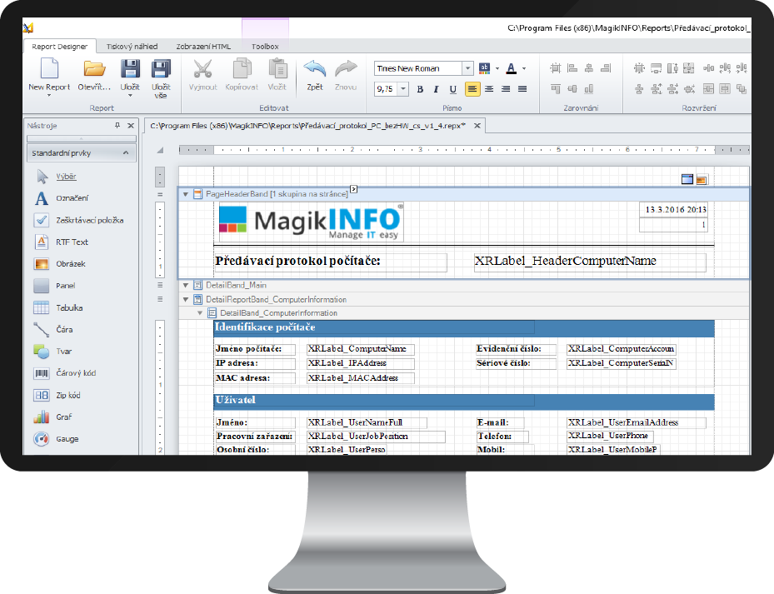Open font size 9,75 dropdown
Image resolution: width=774 pixels, height=594 pixels.
coord(403,89)
